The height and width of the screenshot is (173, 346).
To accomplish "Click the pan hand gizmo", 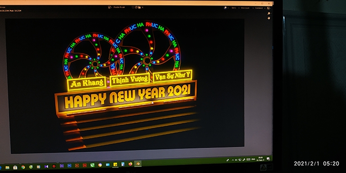I will (x=269, y=18).
